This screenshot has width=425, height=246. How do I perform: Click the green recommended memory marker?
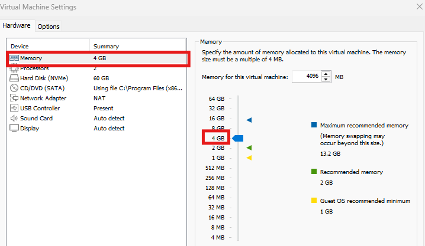pos(249,147)
